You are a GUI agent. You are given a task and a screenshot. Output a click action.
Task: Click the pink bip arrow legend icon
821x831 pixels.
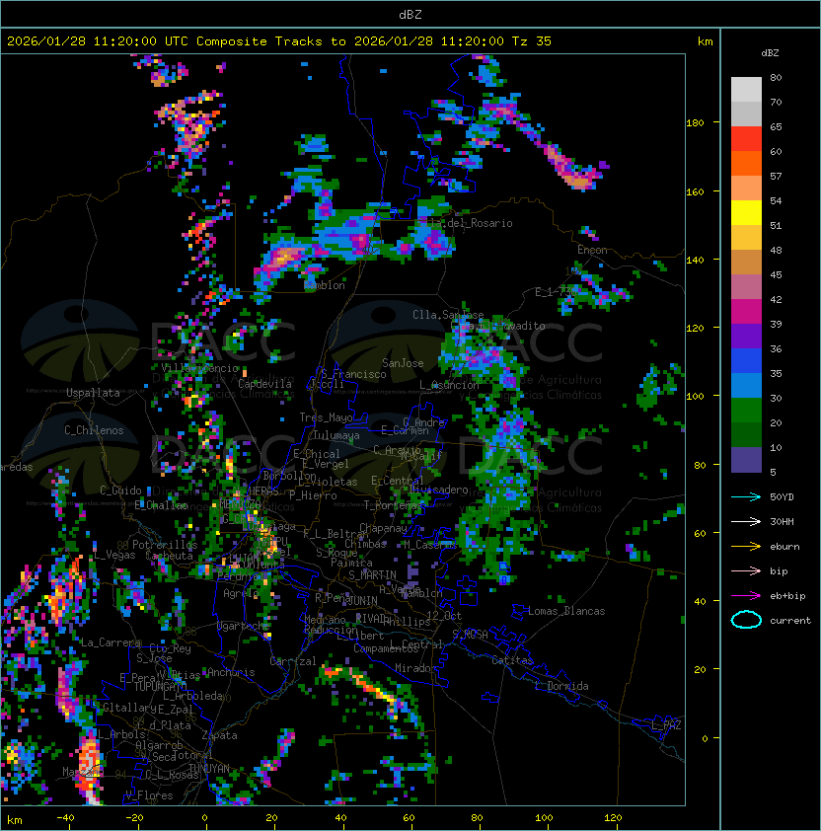[x=746, y=570]
